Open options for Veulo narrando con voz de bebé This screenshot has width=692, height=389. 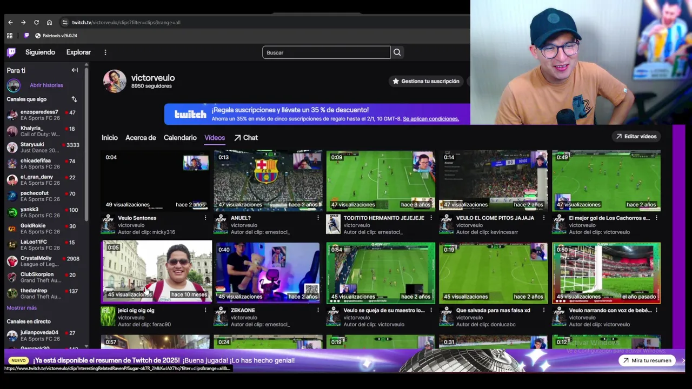point(656,311)
